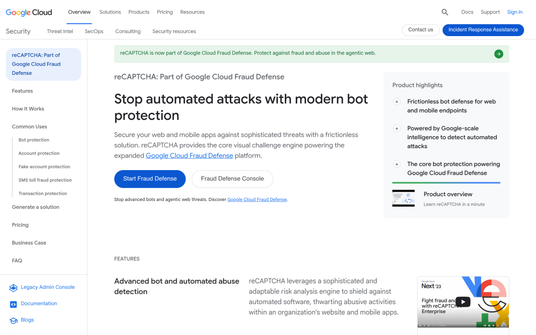Image resolution: width=536 pixels, height=335 pixels.
Task: Select Fake account protection sidebar item
Action: click(44, 166)
